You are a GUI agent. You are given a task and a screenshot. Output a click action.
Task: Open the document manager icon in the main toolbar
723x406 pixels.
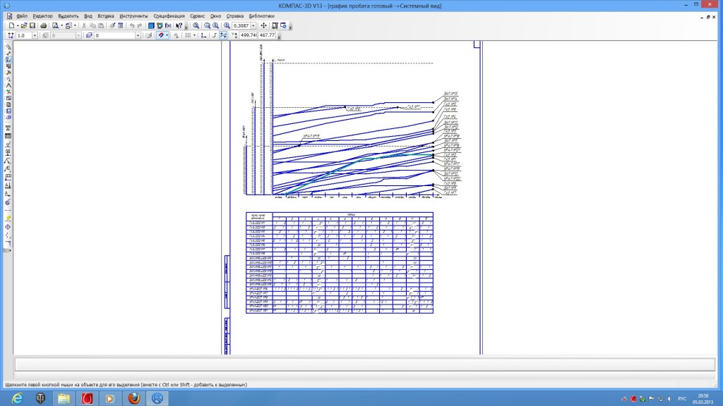[x=151, y=26]
